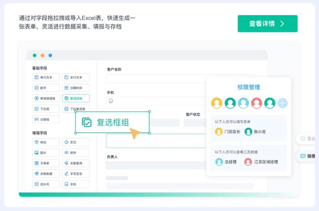Click the yellow avatar in 权限管理
Screen dimensions: 319x211
click(217, 103)
